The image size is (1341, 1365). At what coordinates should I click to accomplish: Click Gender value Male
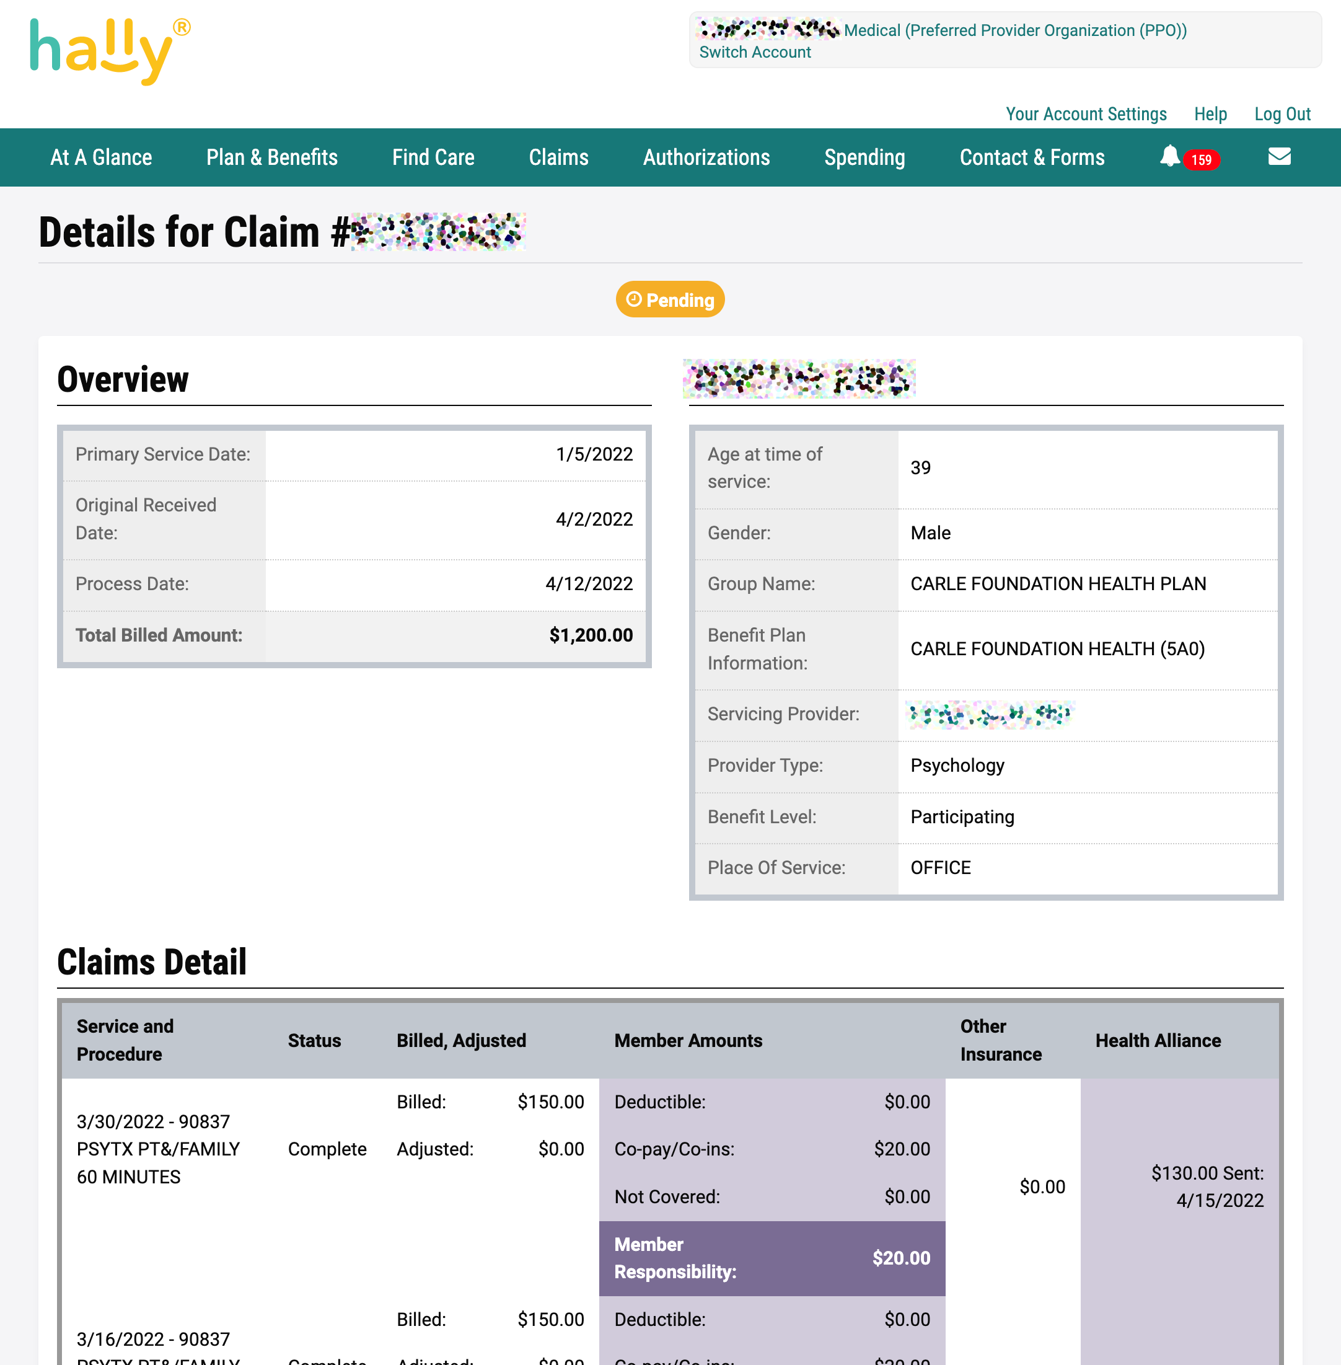[930, 532]
